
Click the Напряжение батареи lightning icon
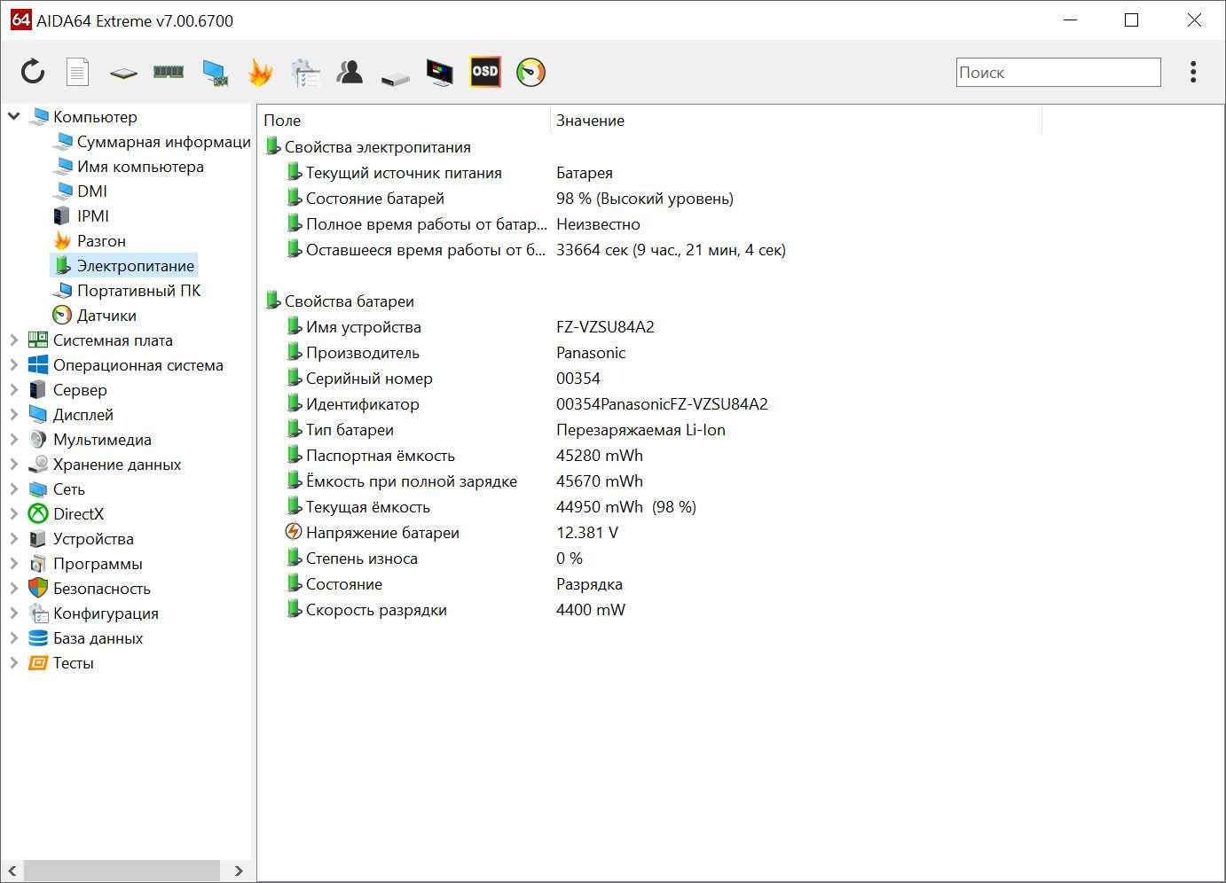click(294, 532)
